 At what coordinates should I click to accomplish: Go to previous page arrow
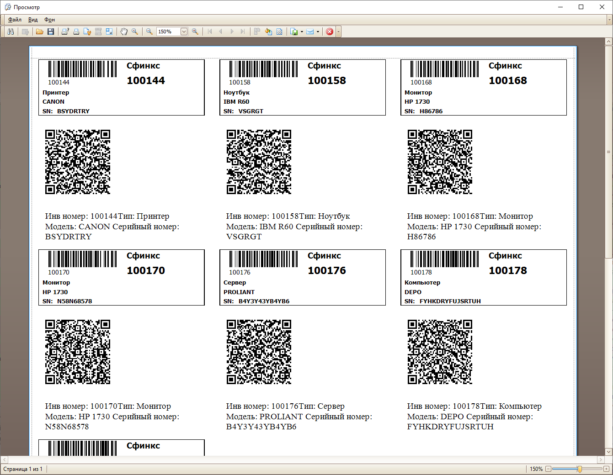221,32
